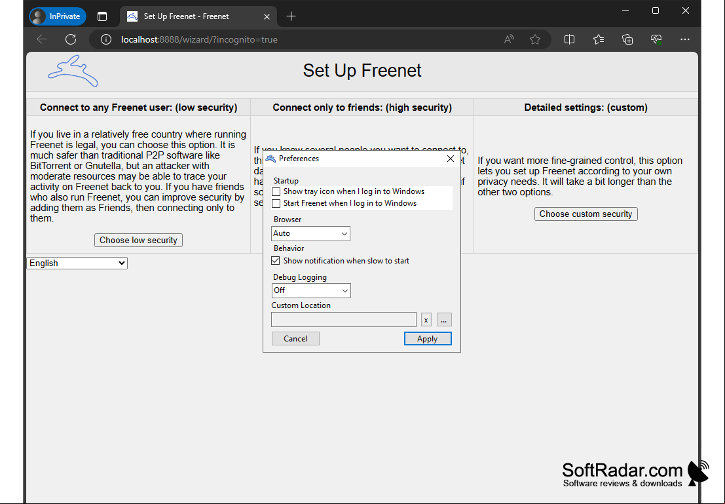Screen dimensions: 725x504
Task: Enable Show tray icon when I log in
Action: point(276,191)
